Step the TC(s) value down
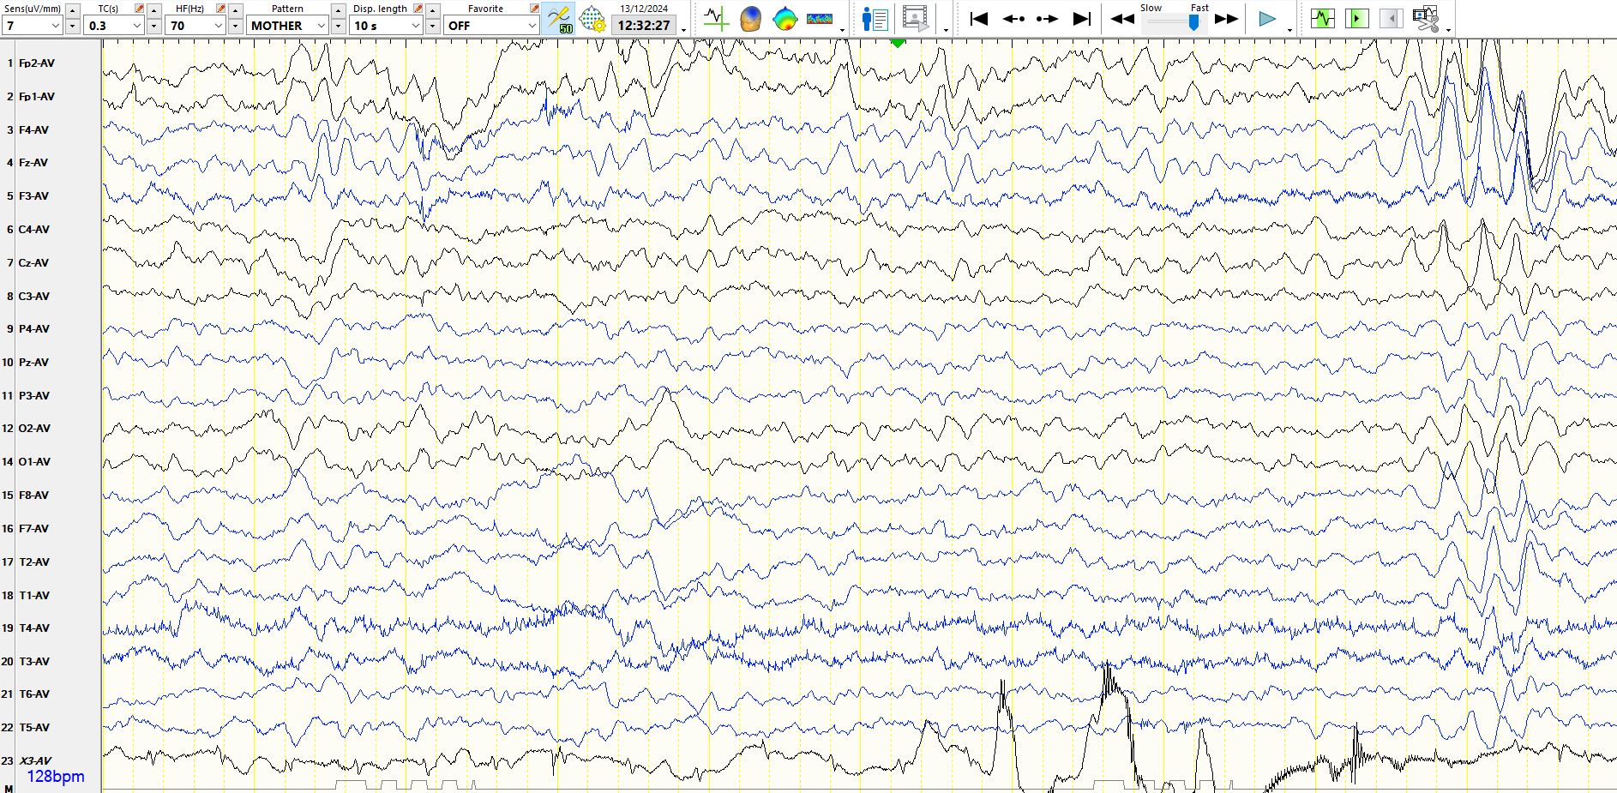1617x793 pixels. (x=154, y=26)
